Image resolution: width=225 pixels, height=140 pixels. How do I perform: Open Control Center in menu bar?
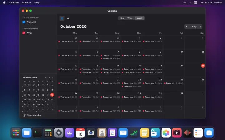click(196, 2)
